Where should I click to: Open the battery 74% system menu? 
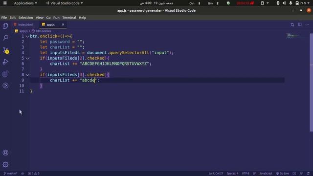pyautogui.click(x=302, y=3)
